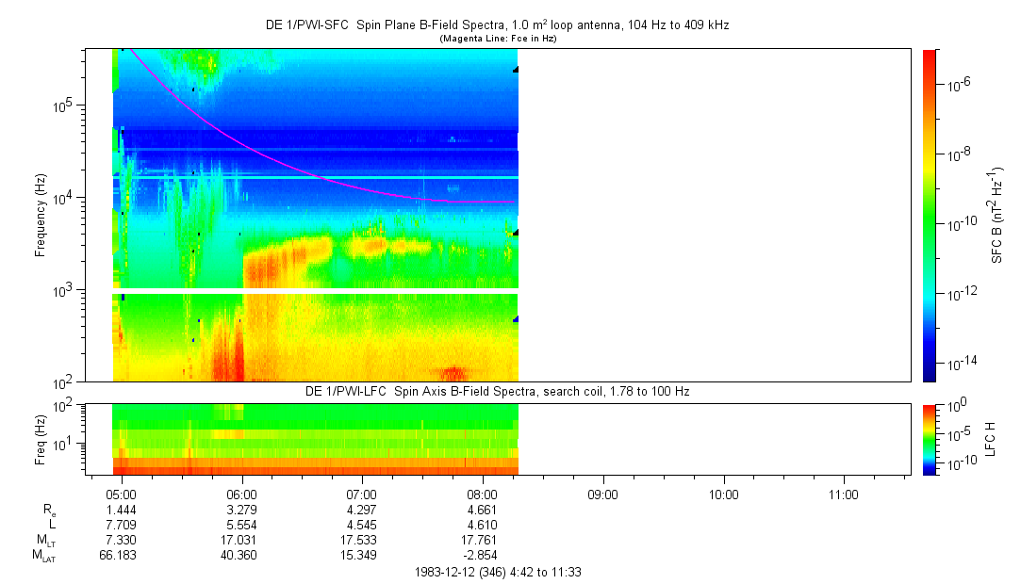Click the upper SFC B-Field spectra plot title
This screenshot has height=584, width=1021.
(x=496, y=24)
